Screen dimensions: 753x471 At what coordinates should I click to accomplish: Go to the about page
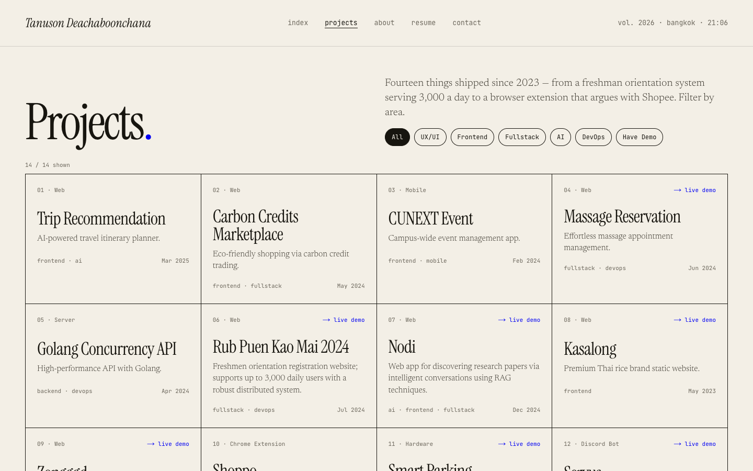point(384,23)
